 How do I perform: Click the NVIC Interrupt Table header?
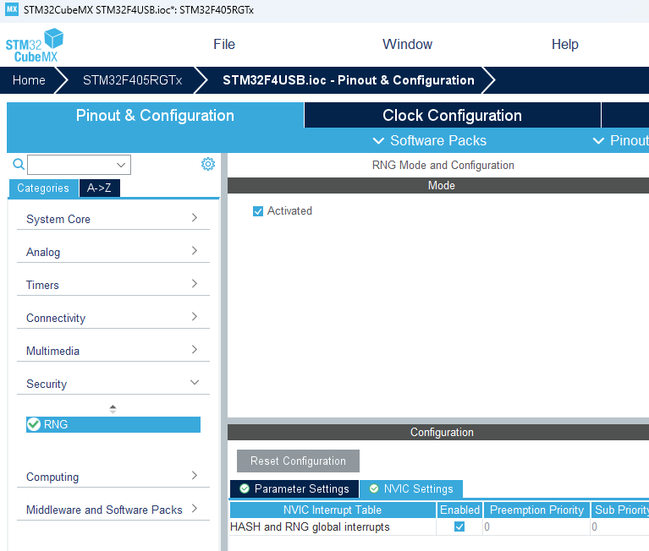click(x=333, y=510)
